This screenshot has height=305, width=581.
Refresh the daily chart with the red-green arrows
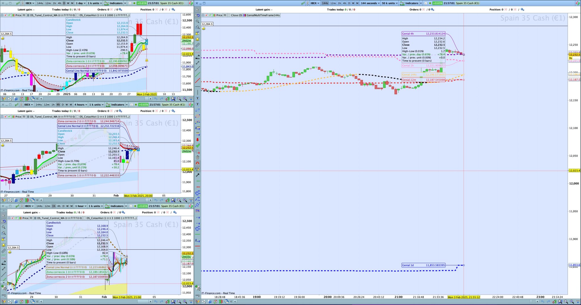point(191,3)
